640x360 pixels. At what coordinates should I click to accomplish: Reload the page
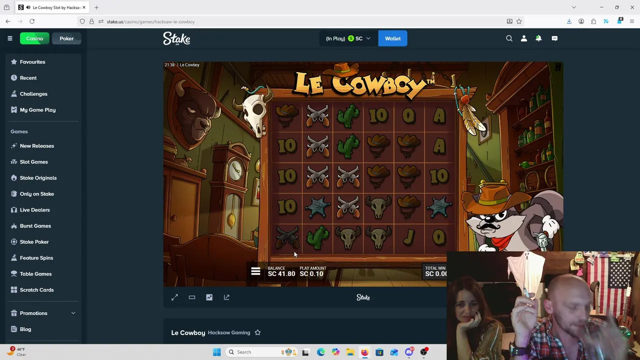click(32, 21)
